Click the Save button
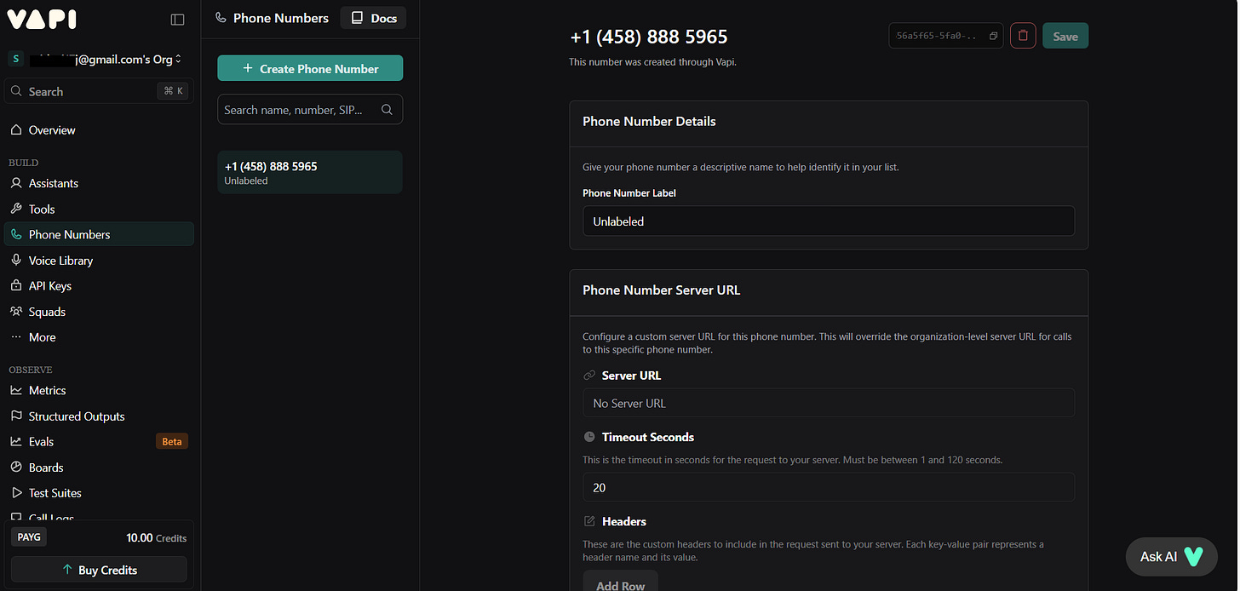The height and width of the screenshot is (591, 1240). click(x=1065, y=36)
